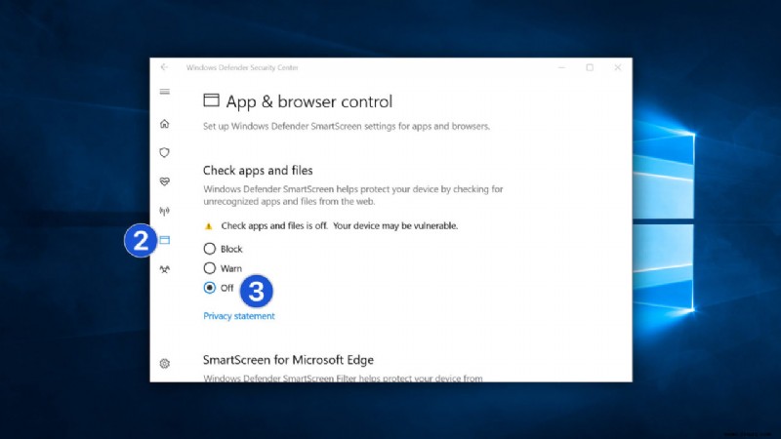The image size is (781, 439).
Task: Minimize the Defender Security Center window
Action: (562, 67)
